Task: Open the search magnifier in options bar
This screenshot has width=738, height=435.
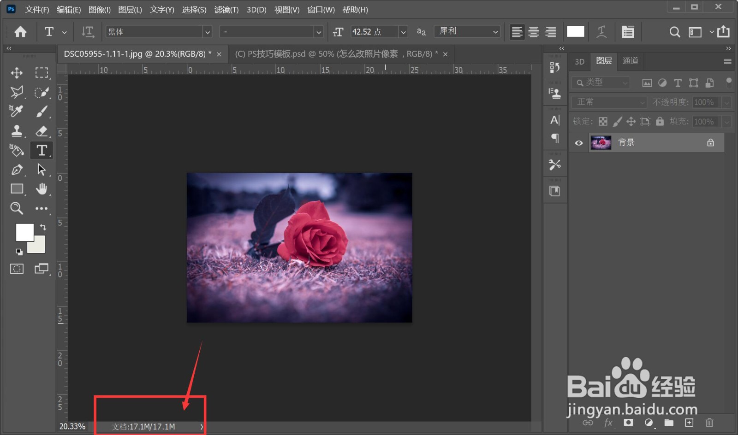Action: coord(674,31)
